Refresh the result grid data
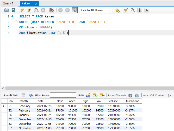The height and width of the screenshot is (131, 174). [x=31, y=95]
